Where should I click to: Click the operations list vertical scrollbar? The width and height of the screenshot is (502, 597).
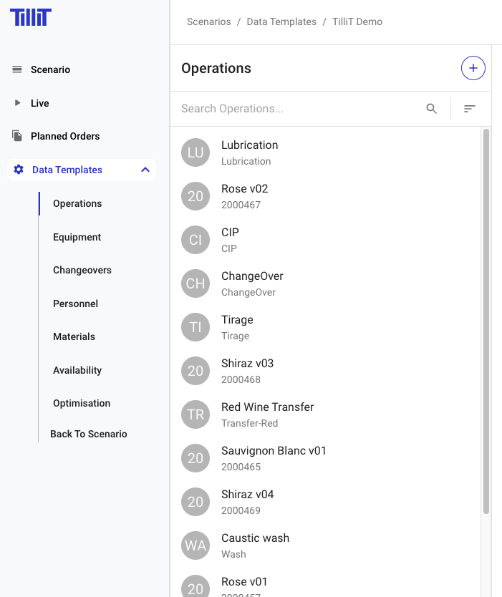486,322
